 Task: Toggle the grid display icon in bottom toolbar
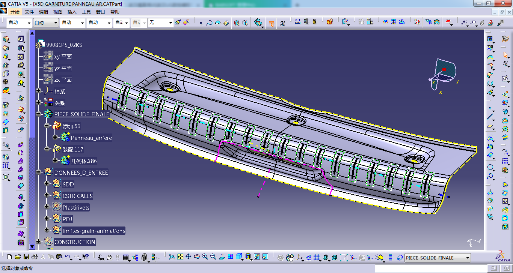click(317, 257)
